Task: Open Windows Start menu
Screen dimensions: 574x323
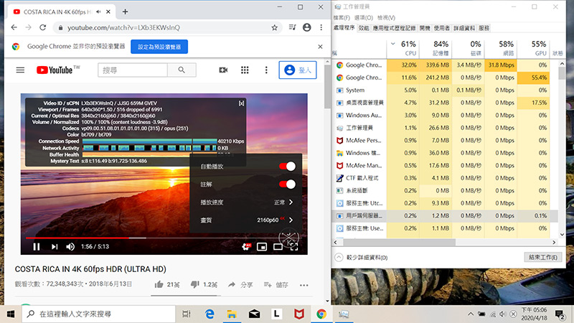Action: 11,314
